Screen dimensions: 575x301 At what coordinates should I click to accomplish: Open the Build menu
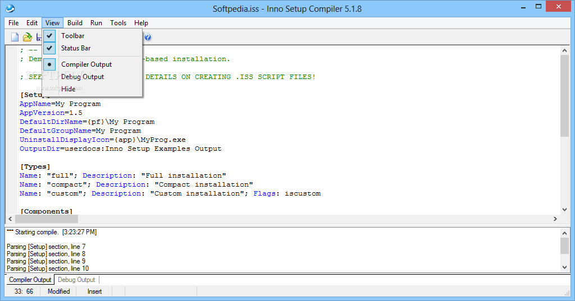[x=75, y=23]
